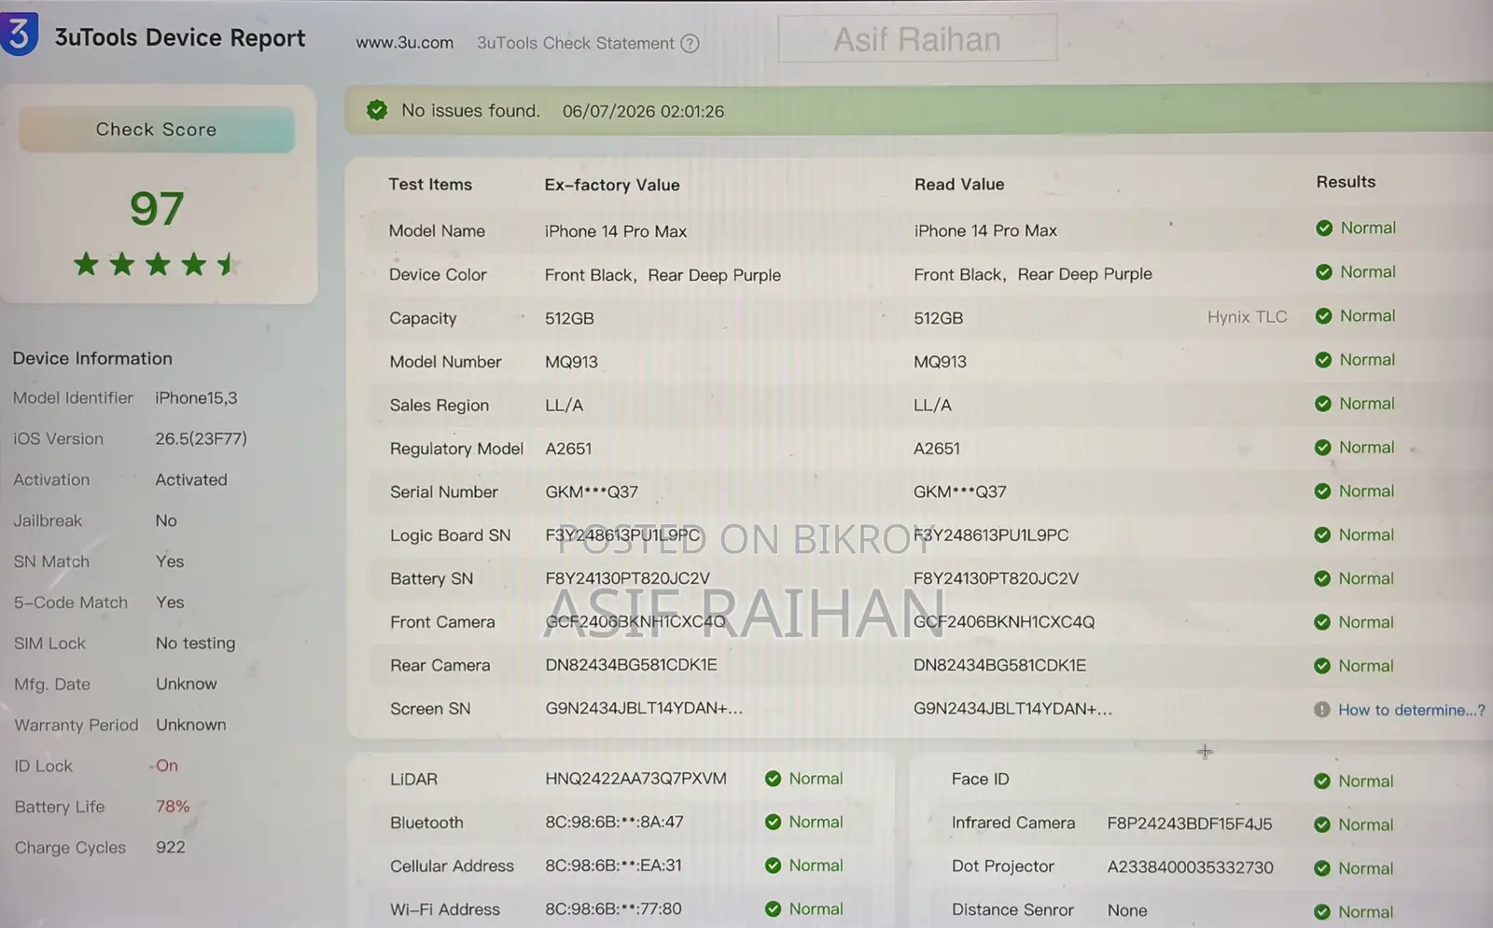
Task: Click the Battery Life value 78%
Action: 173,807
